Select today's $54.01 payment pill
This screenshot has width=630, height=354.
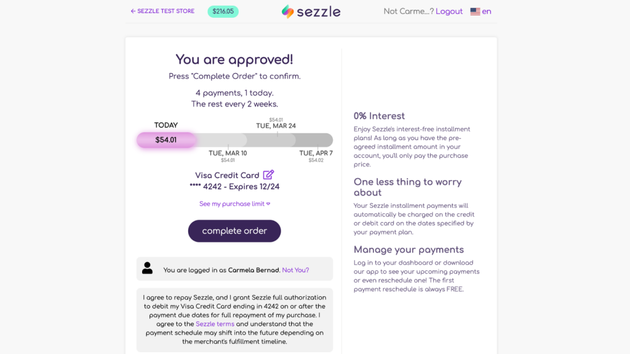point(166,141)
